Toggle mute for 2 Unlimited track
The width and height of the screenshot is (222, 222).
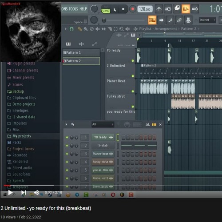point(133,76)
